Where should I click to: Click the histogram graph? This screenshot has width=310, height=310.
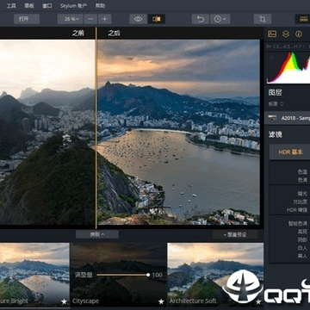[x=288, y=67]
